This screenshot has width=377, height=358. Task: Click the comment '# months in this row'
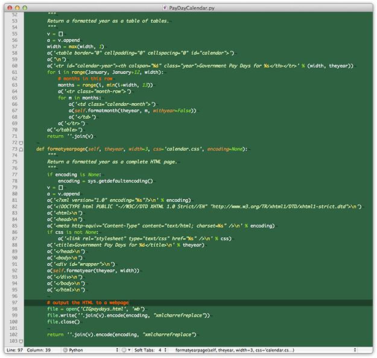coord(85,78)
